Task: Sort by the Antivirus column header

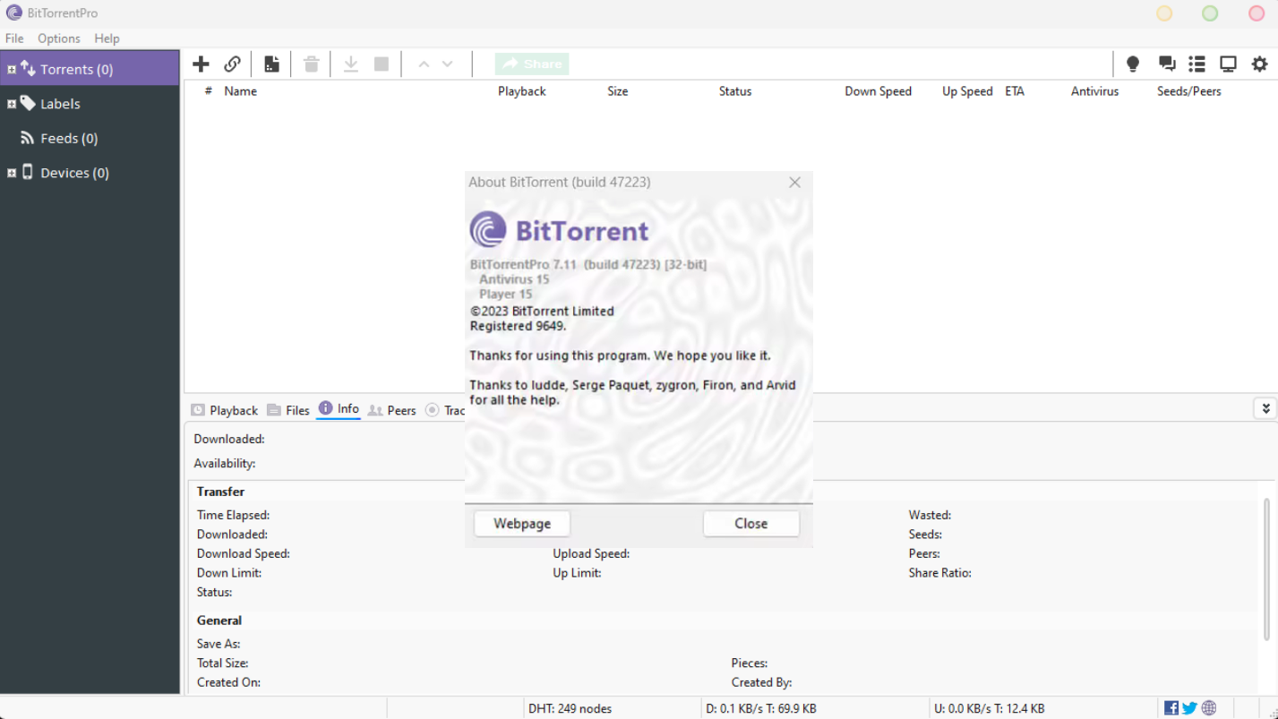Action: tap(1094, 91)
